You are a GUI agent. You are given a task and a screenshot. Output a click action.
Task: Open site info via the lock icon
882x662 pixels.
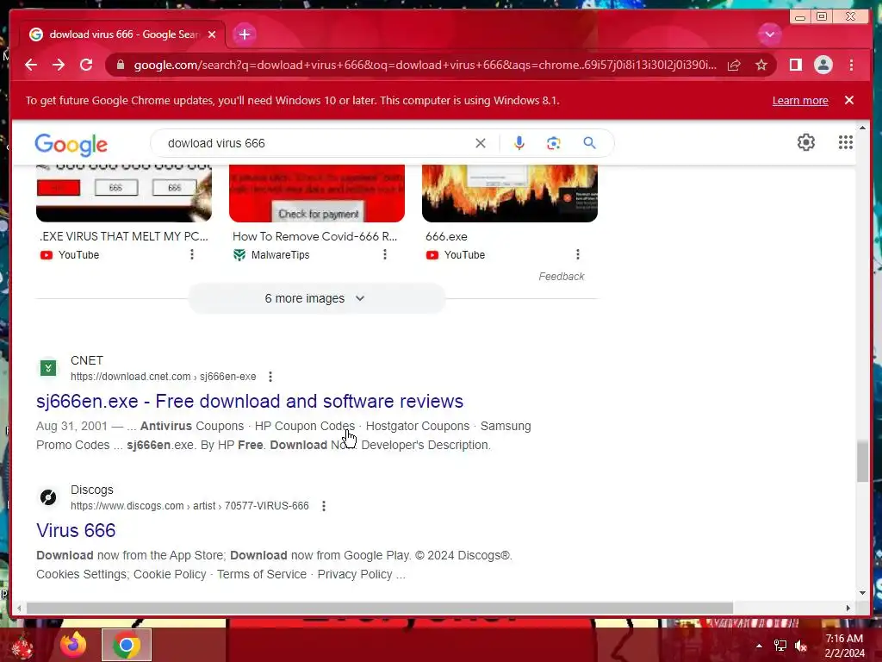pos(121,65)
